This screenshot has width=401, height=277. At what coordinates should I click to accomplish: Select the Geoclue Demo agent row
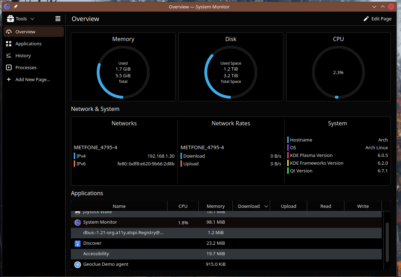(x=226, y=264)
